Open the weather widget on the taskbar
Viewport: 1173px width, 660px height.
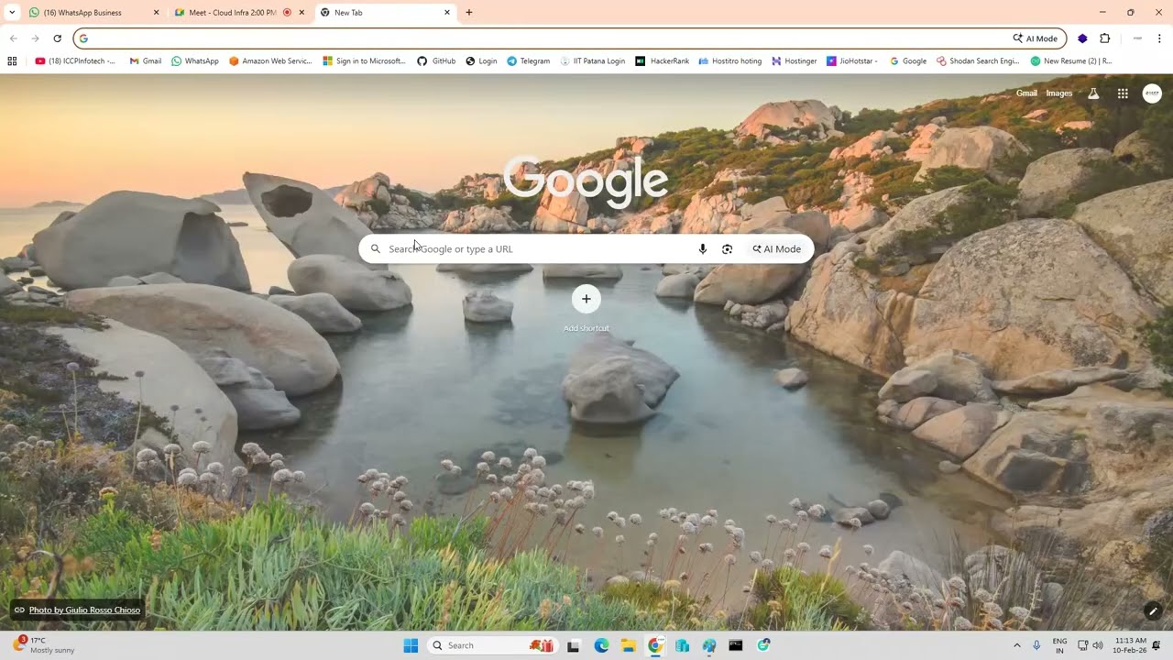point(43,645)
